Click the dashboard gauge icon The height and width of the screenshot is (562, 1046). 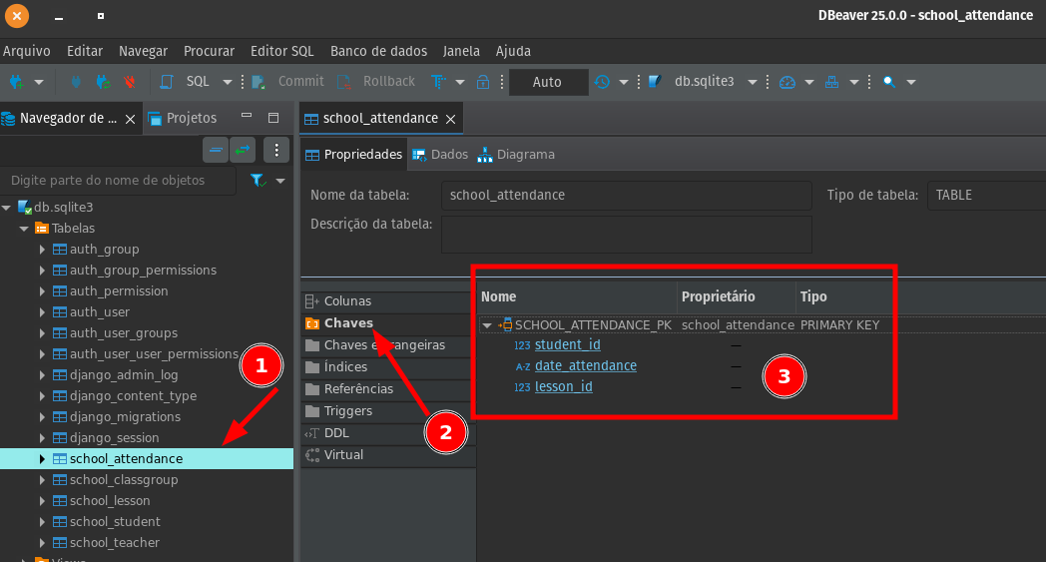point(787,82)
